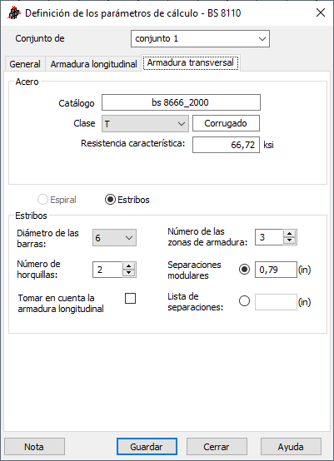Switch to the General tab

25,64
